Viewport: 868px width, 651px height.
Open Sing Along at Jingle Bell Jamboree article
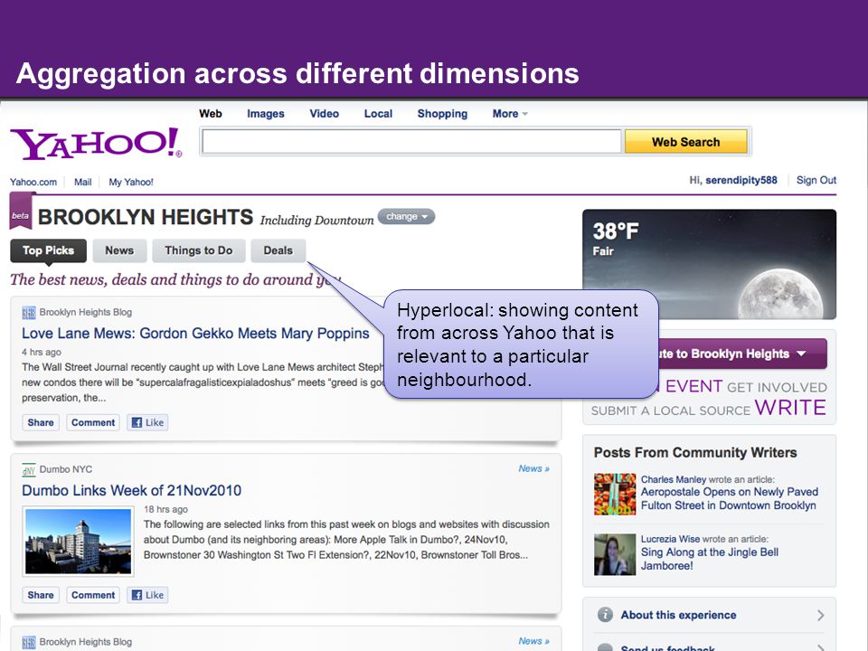(709, 559)
